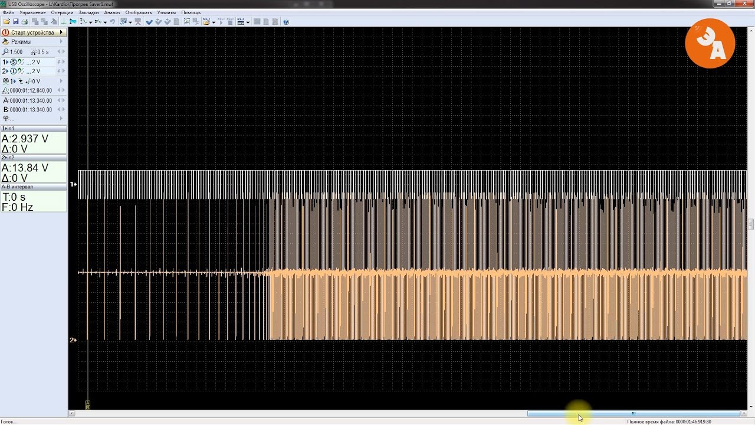The width and height of the screenshot is (755, 425).
Task: Expand the script folder dropdown arrow
Action: pyautogui.click(x=214, y=22)
